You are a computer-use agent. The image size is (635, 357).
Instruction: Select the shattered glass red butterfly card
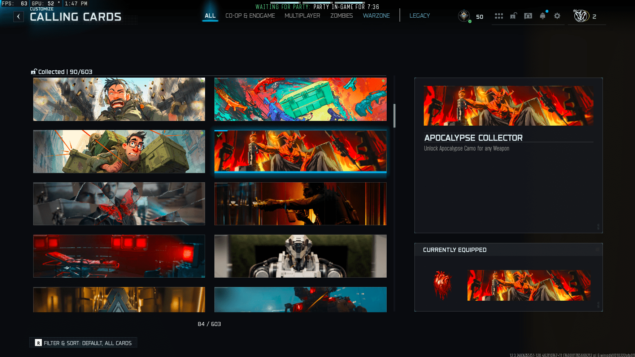click(x=119, y=204)
